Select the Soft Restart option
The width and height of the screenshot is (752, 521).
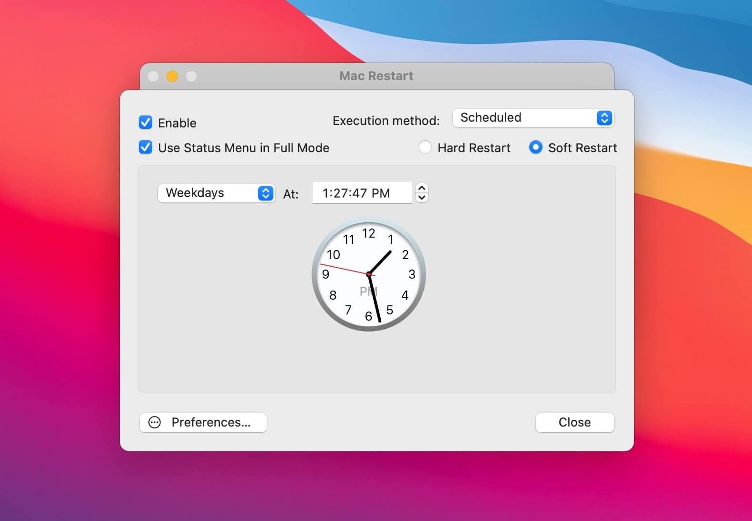[535, 147]
